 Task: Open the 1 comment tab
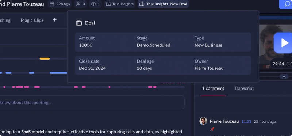click(x=213, y=88)
